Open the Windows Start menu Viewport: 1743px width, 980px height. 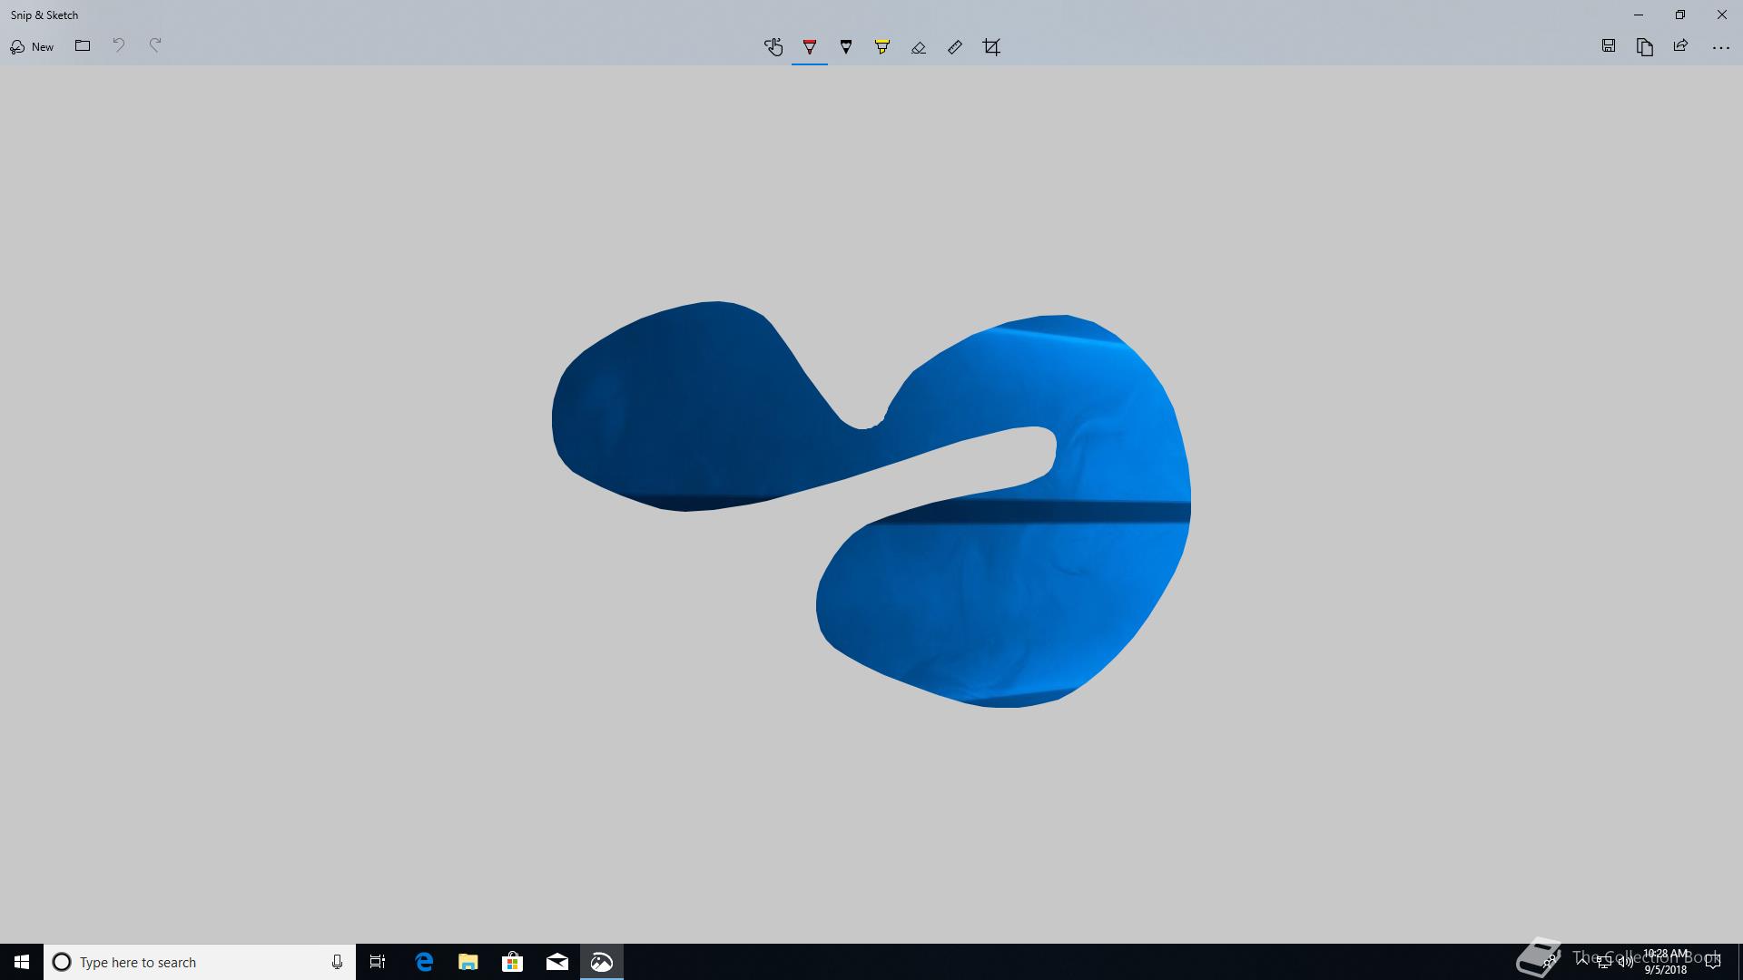click(22, 962)
